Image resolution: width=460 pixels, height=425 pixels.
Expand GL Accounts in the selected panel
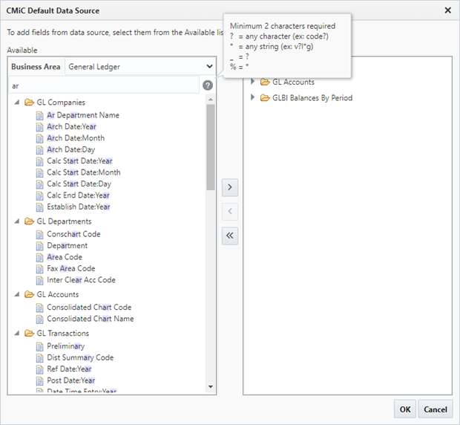(252, 81)
